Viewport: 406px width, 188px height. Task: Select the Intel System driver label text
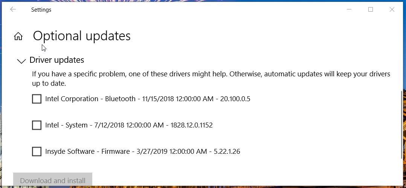[129, 125]
